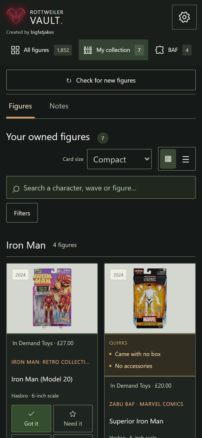Image resolution: width=202 pixels, height=438 pixels.
Task: Toggle Need it for Iron Man (Model 20)
Action: coord(73,418)
